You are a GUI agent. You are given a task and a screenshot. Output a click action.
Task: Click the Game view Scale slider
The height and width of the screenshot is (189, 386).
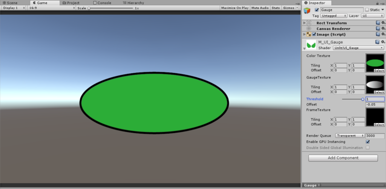click(110, 8)
